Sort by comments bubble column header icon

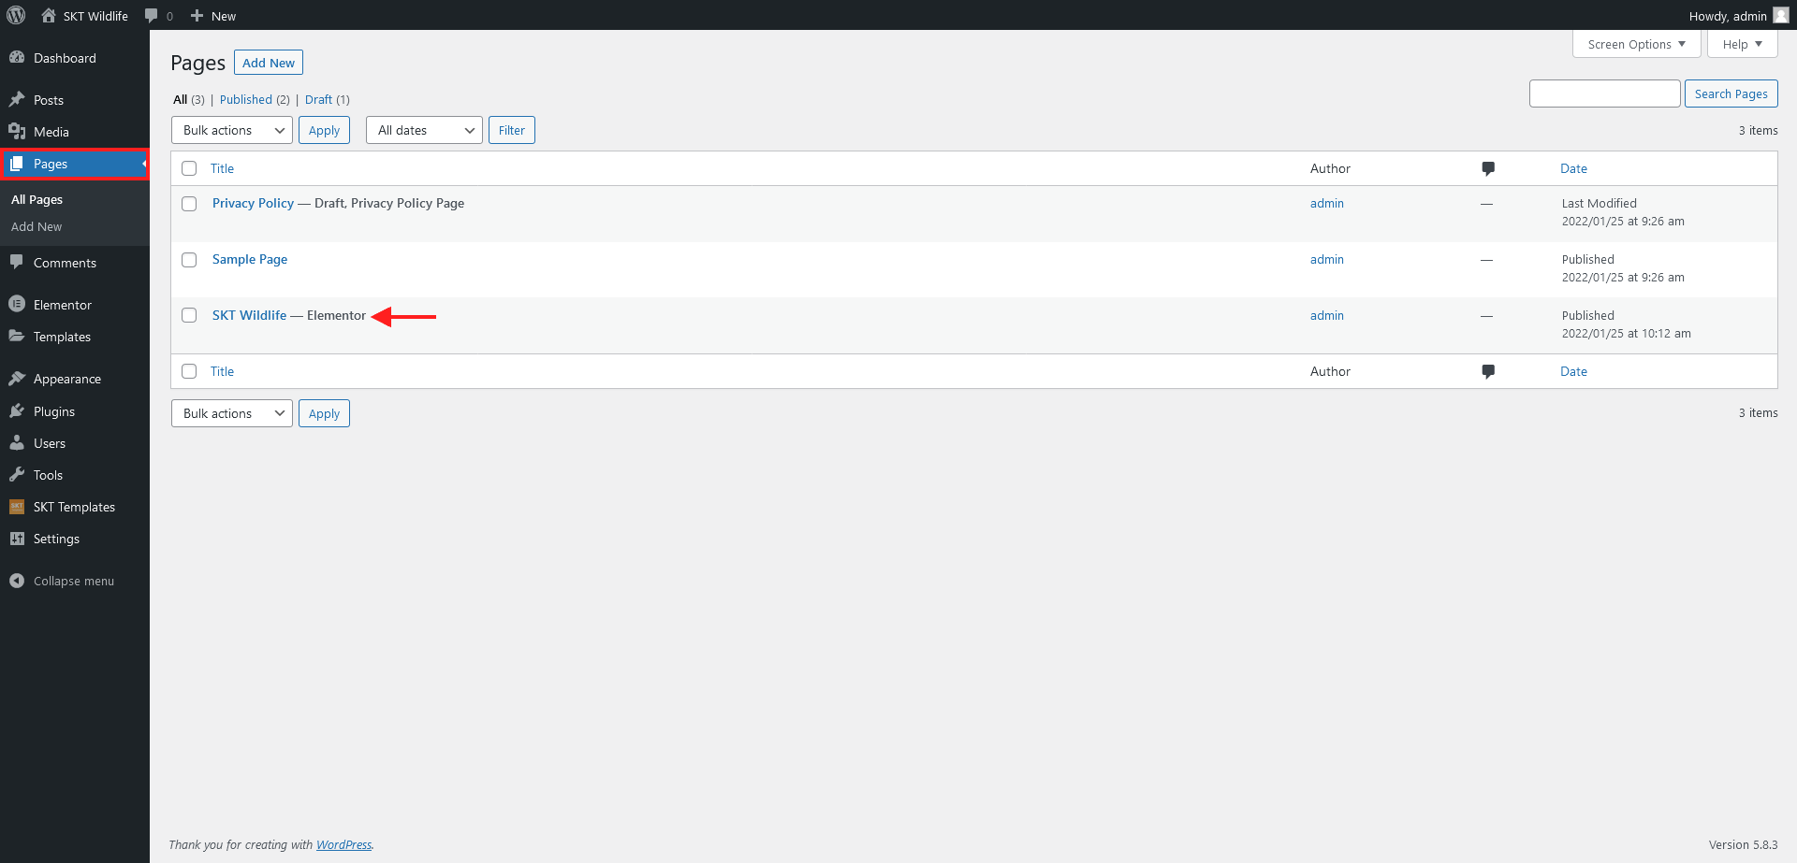click(1488, 169)
